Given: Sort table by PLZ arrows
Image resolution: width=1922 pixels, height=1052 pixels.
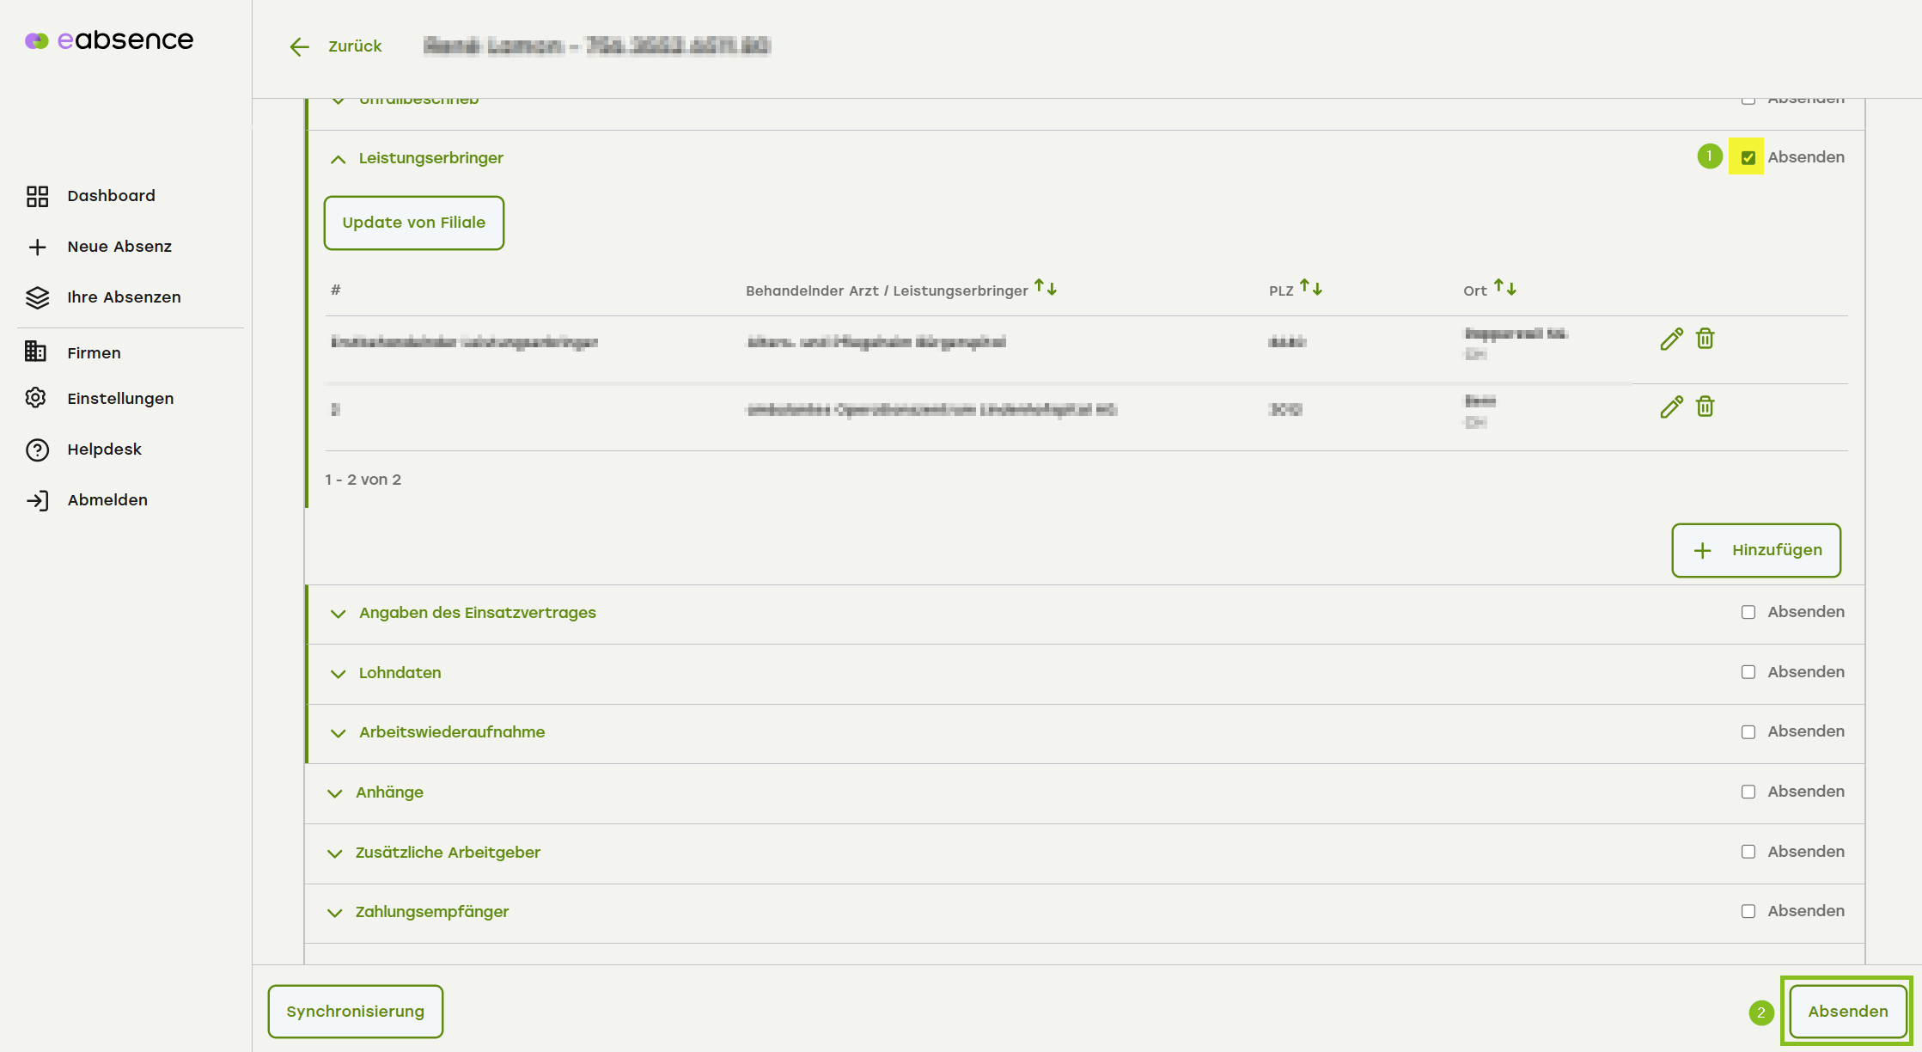Looking at the screenshot, I should pyautogui.click(x=1310, y=288).
